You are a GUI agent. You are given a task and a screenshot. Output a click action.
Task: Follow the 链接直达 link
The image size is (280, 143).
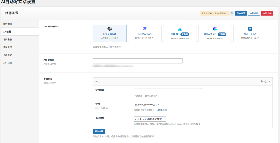pyautogui.click(x=162, y=110)
